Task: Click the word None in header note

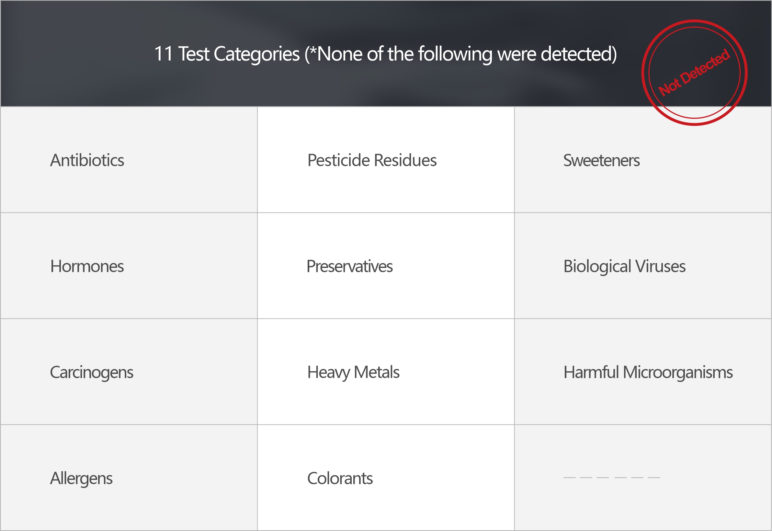Action: tap(339, 54)
